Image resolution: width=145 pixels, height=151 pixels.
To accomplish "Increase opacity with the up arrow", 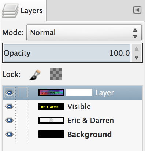I will pyautogui.click(x=137, y=49).
